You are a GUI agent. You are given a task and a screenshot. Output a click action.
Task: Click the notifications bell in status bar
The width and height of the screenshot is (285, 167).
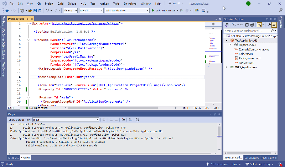coord(280,164)
